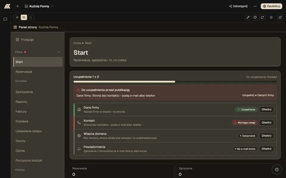This screenshot has width=286, height=178.
Task: Open the color palette theme icon
Action: (x=255, y=18)
